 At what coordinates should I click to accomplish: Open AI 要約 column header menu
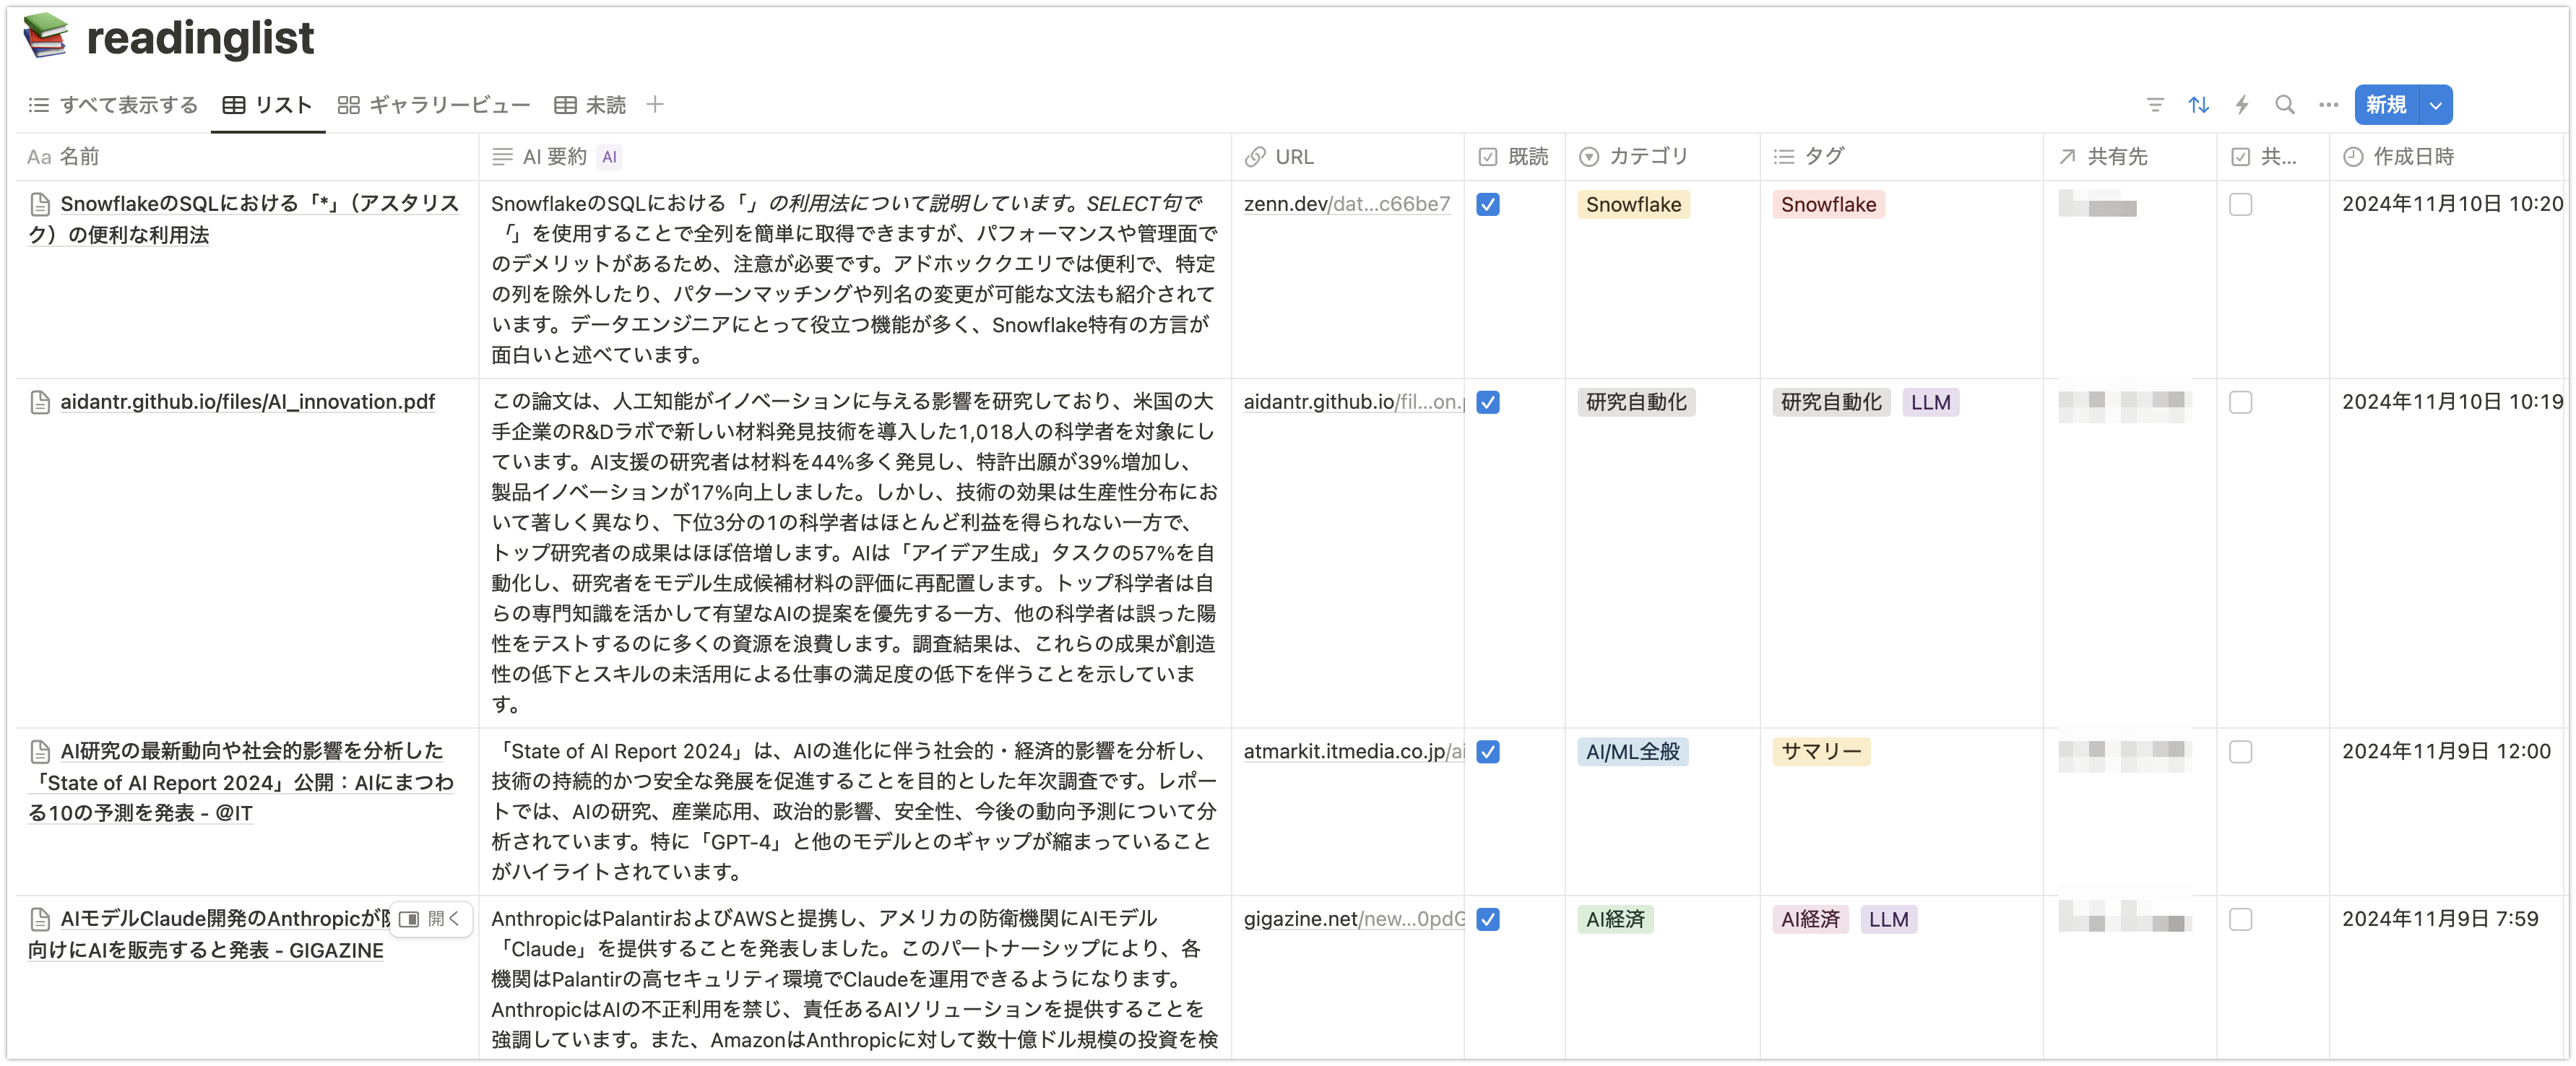pyautogui.click(x=855, y=157)
